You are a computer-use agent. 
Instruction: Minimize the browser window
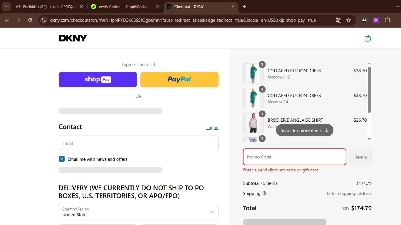[398, 7]
